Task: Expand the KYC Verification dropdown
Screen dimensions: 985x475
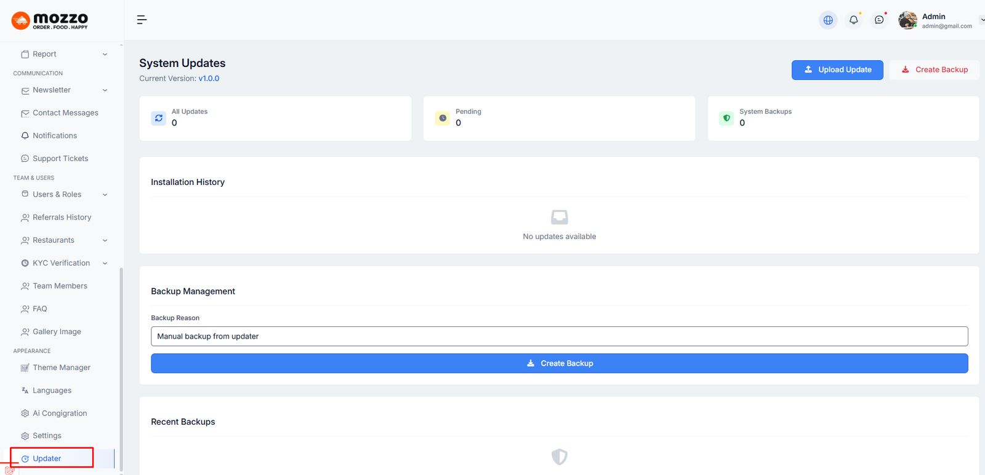Action: (x=105, y=264)
